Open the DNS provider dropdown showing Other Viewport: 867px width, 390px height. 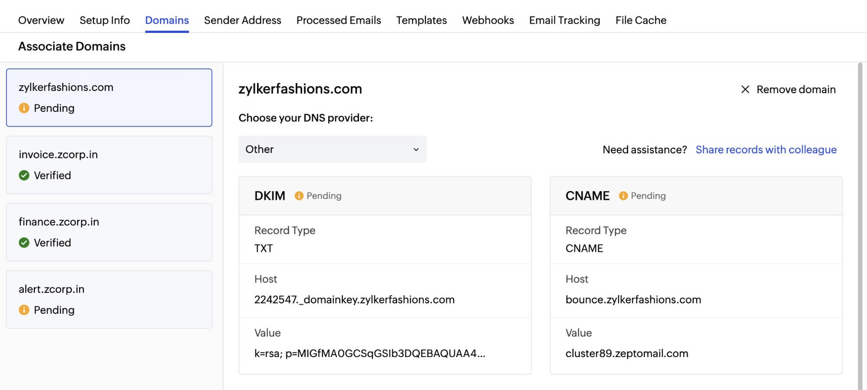(332, 149)
